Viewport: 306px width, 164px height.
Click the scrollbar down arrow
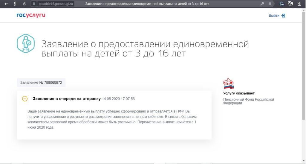click(x=304, y=161)
